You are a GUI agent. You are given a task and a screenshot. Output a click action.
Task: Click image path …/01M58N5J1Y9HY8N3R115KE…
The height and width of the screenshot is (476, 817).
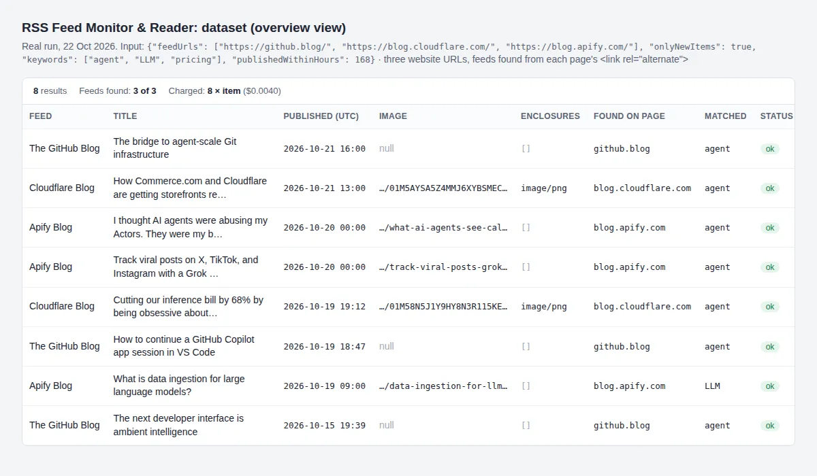tap(443, 307)
